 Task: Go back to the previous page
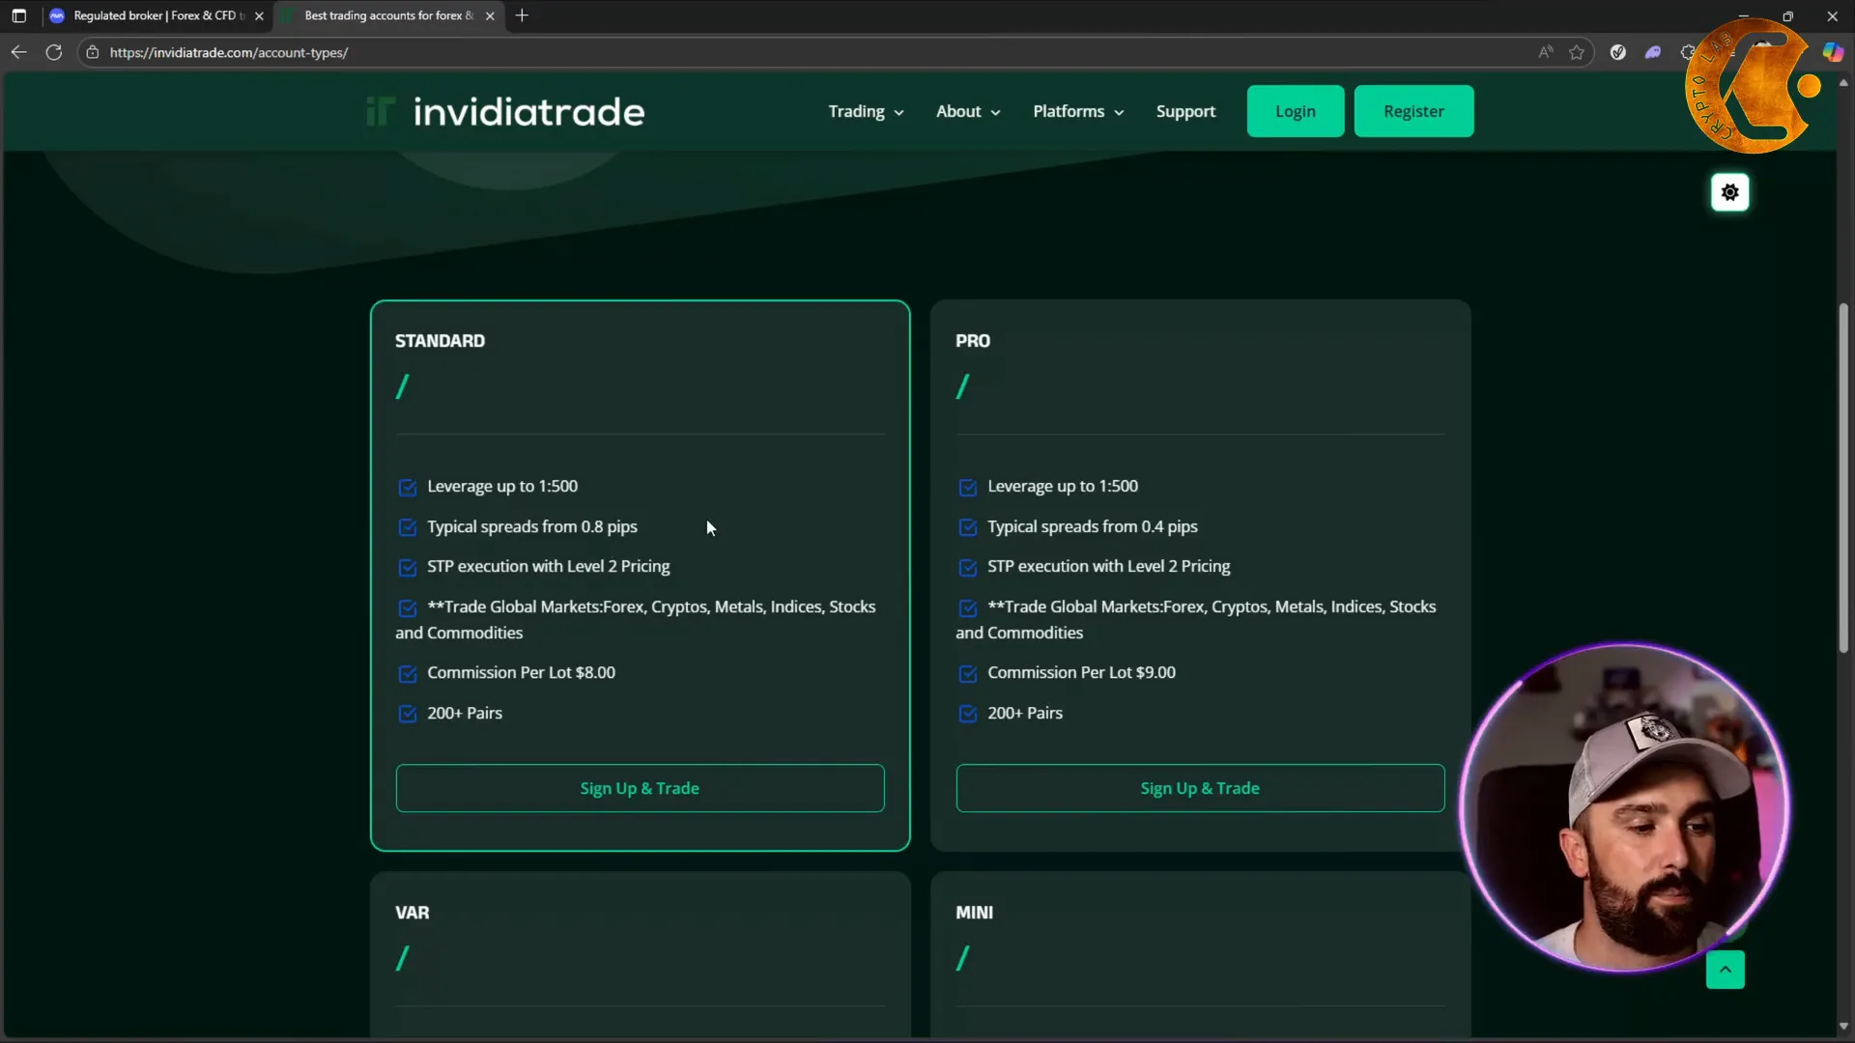18,52
